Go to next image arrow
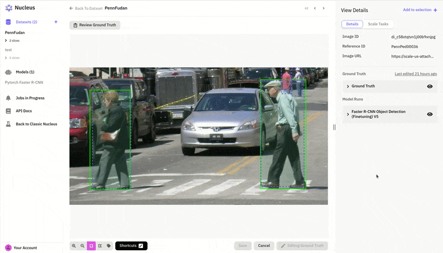The height and width of the screenshot is (253, 443). pyautogui.click(x=323, y=8)
